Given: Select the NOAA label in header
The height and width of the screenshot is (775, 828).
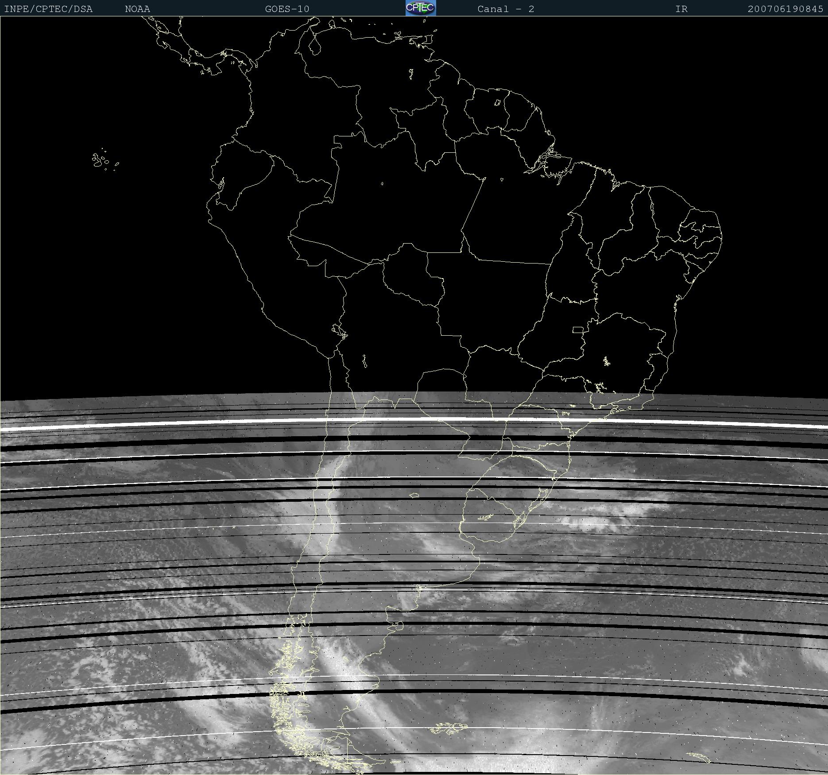Looking at the screenshot, I should pyautogui.click(x=138, y=9).
